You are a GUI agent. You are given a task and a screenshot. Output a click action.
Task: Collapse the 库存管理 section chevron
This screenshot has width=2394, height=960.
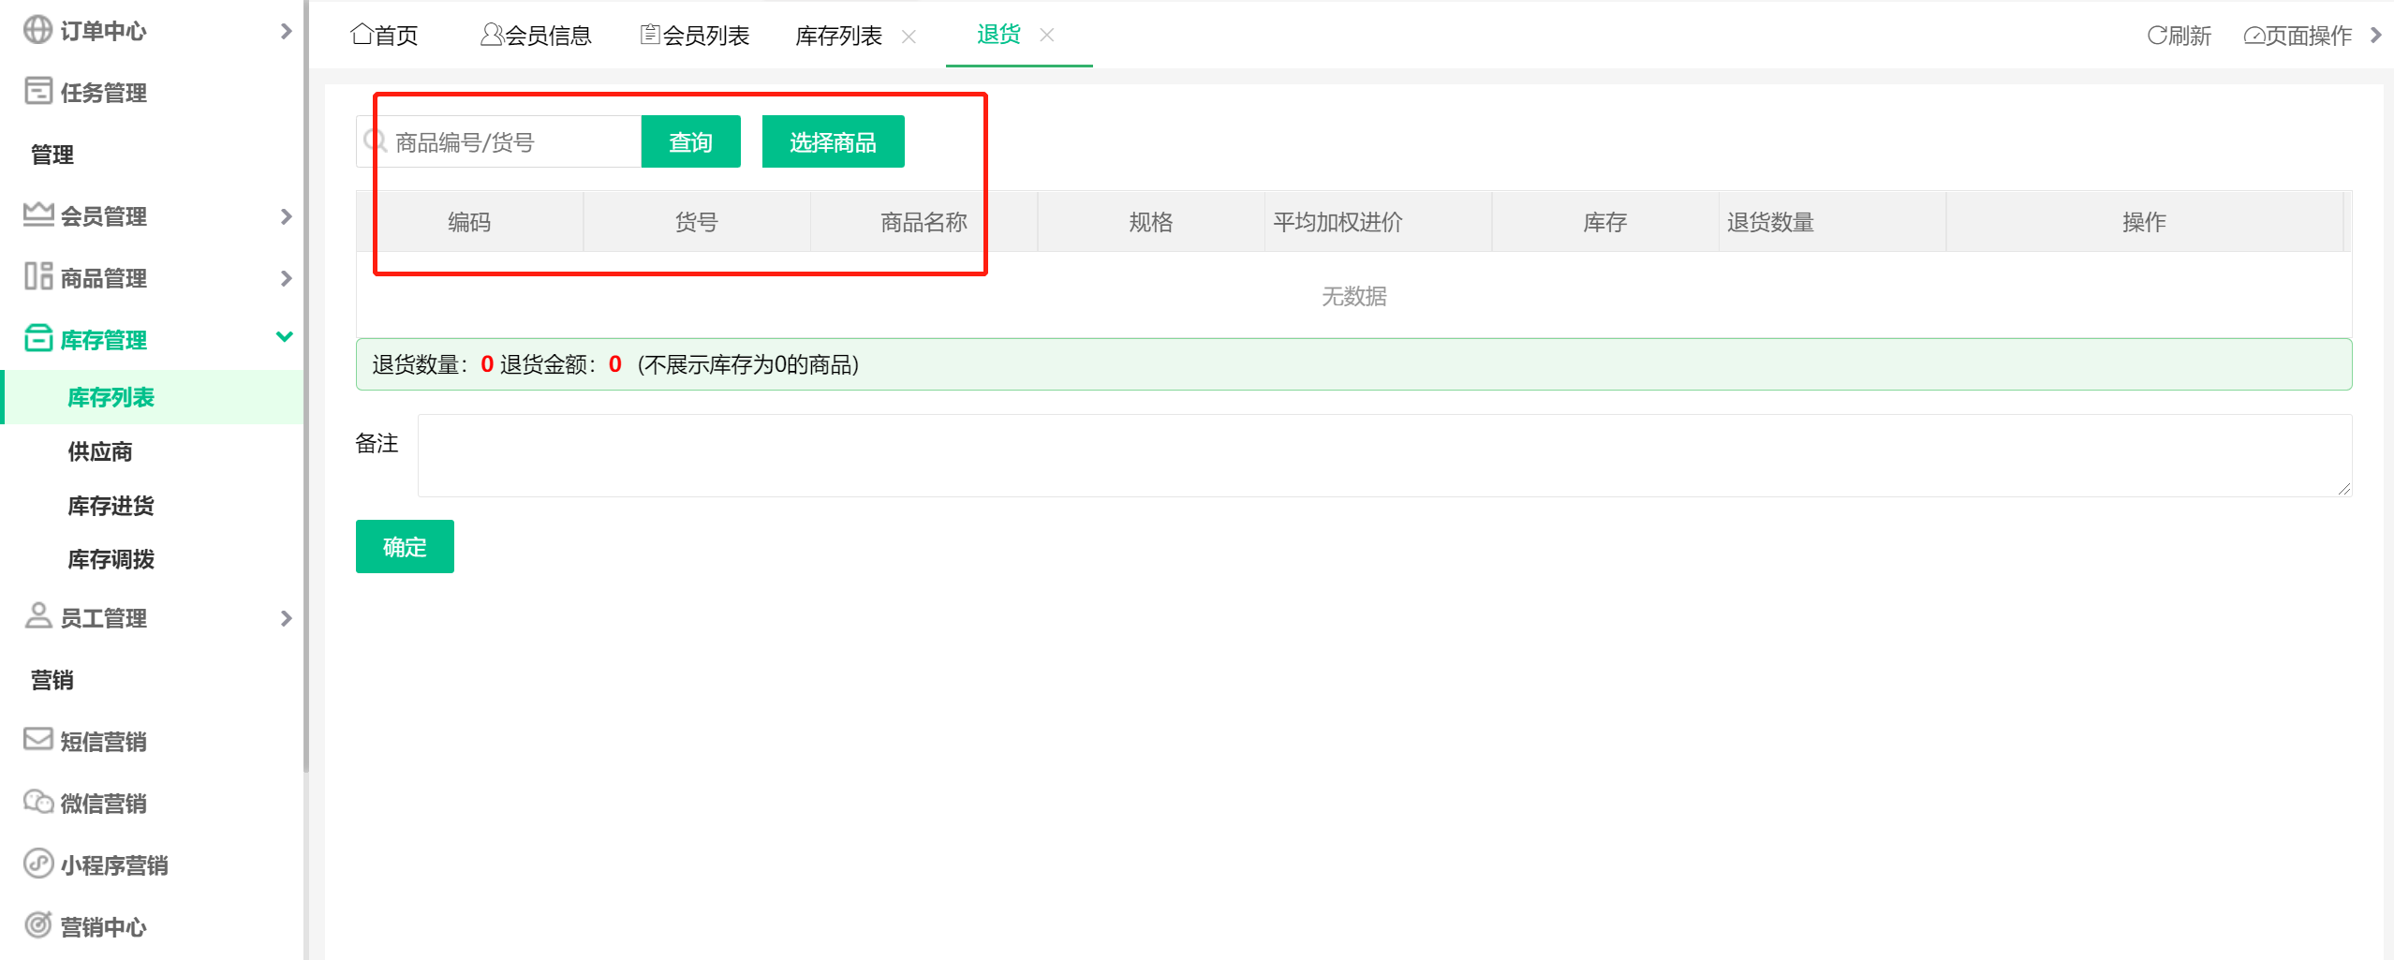pos(286,337)
